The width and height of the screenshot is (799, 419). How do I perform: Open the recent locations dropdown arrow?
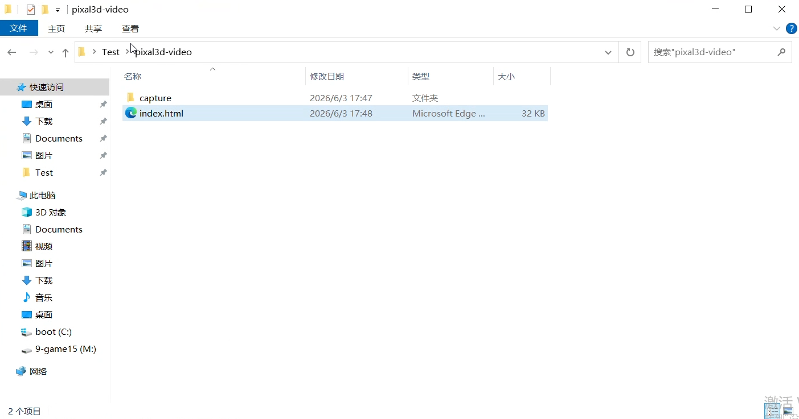click(x=51, y=52)
